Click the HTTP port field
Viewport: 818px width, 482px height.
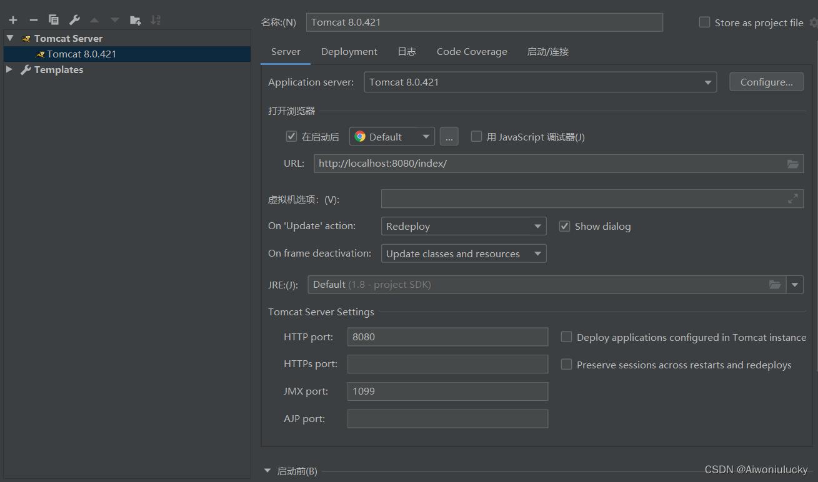447,337
